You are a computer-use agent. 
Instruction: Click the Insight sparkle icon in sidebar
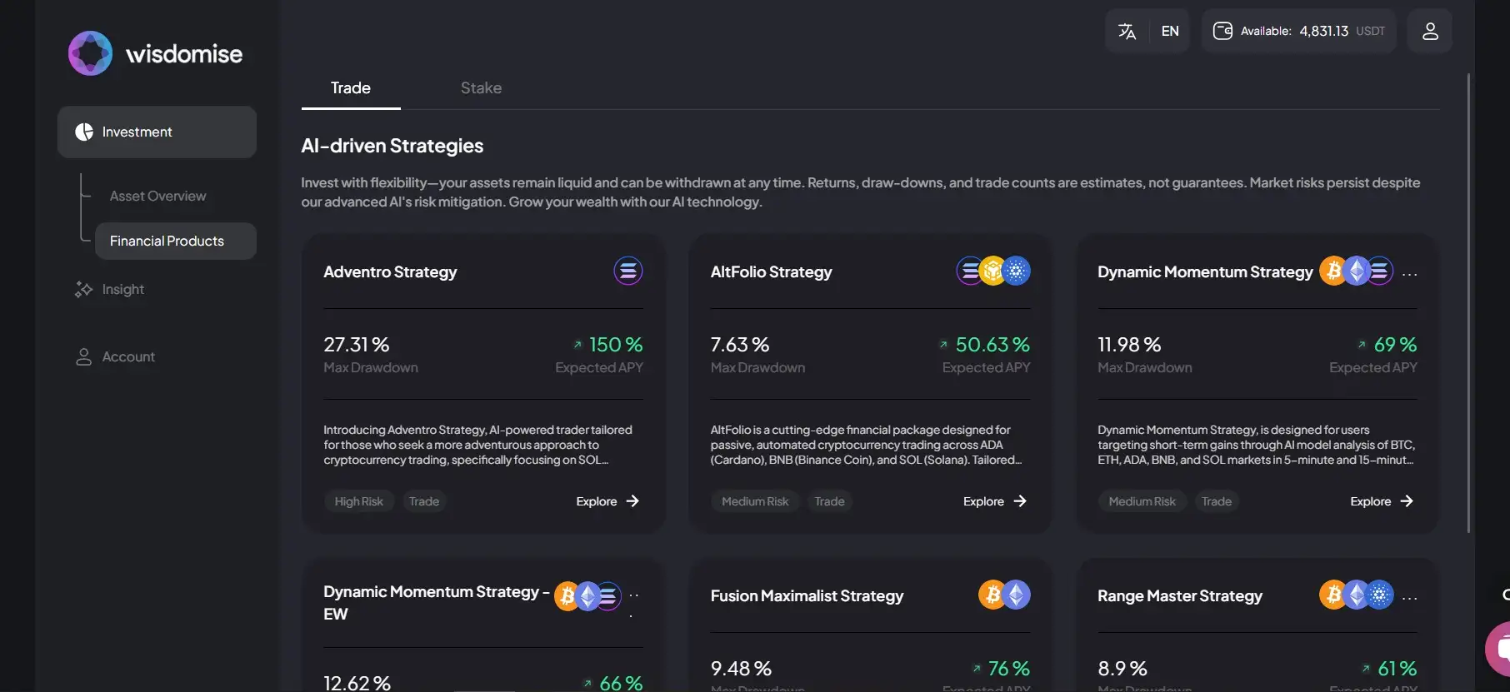pyautogui.click(x=83, y=290)
